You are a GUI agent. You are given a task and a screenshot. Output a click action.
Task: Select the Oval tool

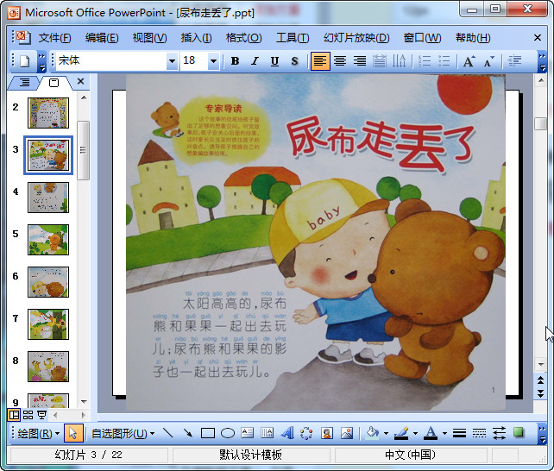(228, 433)
